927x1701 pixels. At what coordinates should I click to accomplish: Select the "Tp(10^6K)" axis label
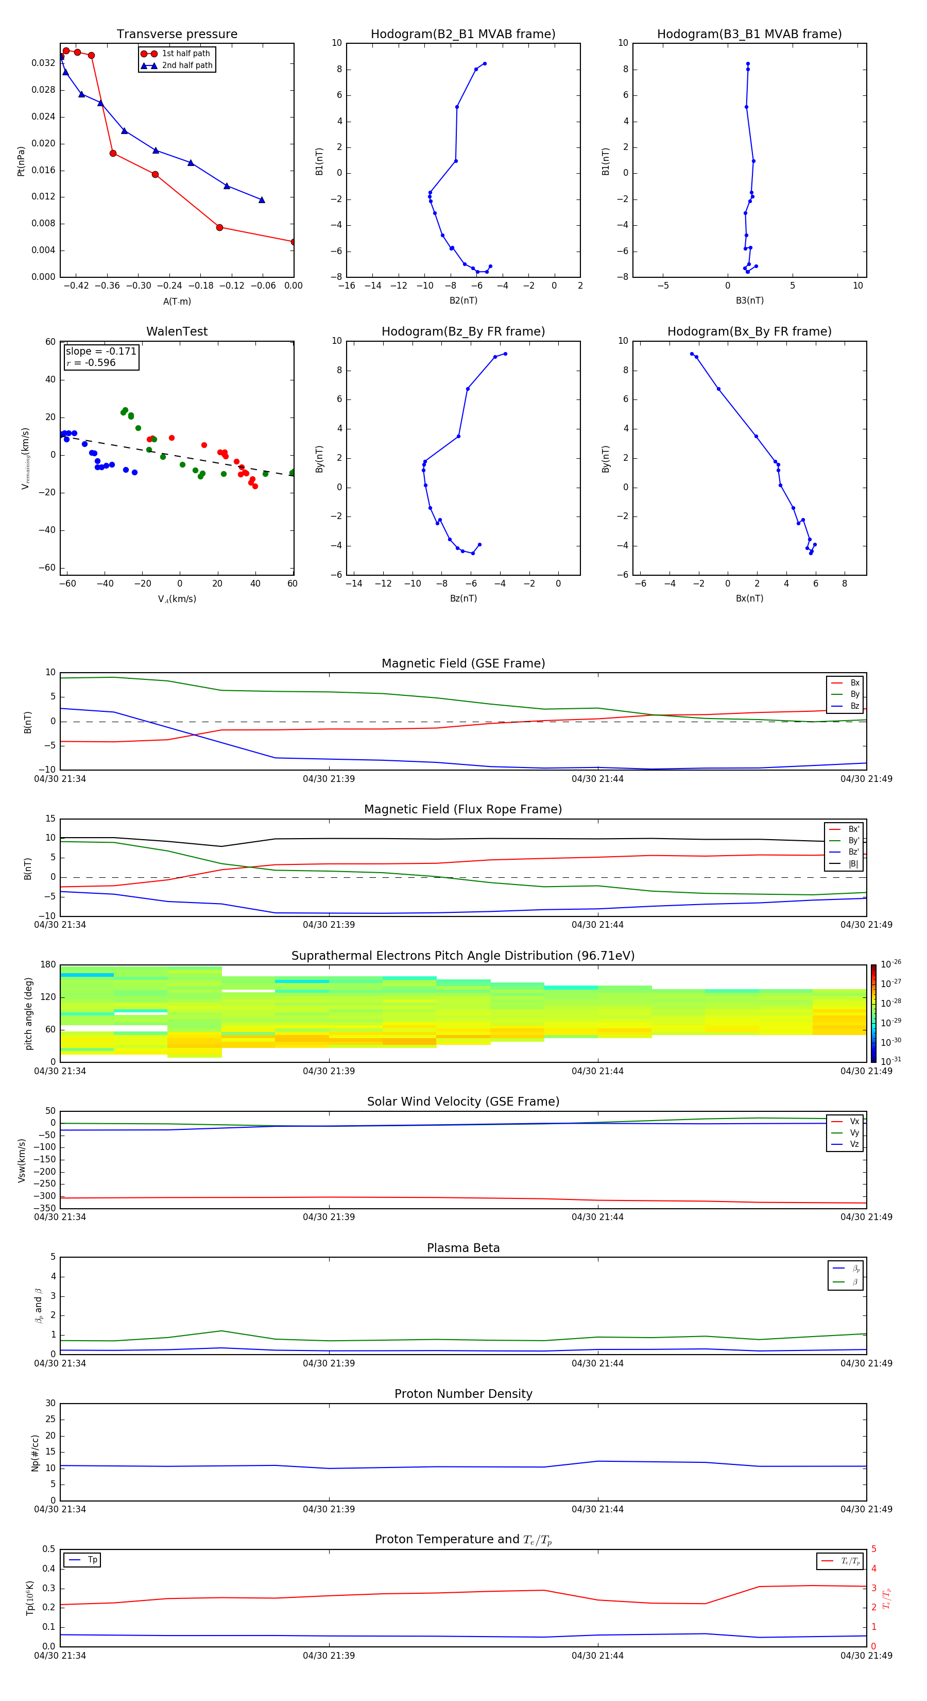(30, 1598)
